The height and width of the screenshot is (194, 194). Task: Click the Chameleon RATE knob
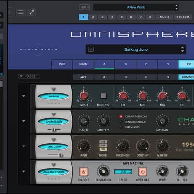tap(84, 121)
